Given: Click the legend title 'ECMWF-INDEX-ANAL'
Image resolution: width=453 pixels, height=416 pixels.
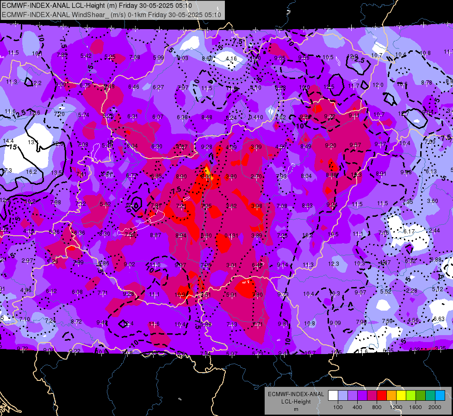Looking at the screenshot, I should 296,394.
